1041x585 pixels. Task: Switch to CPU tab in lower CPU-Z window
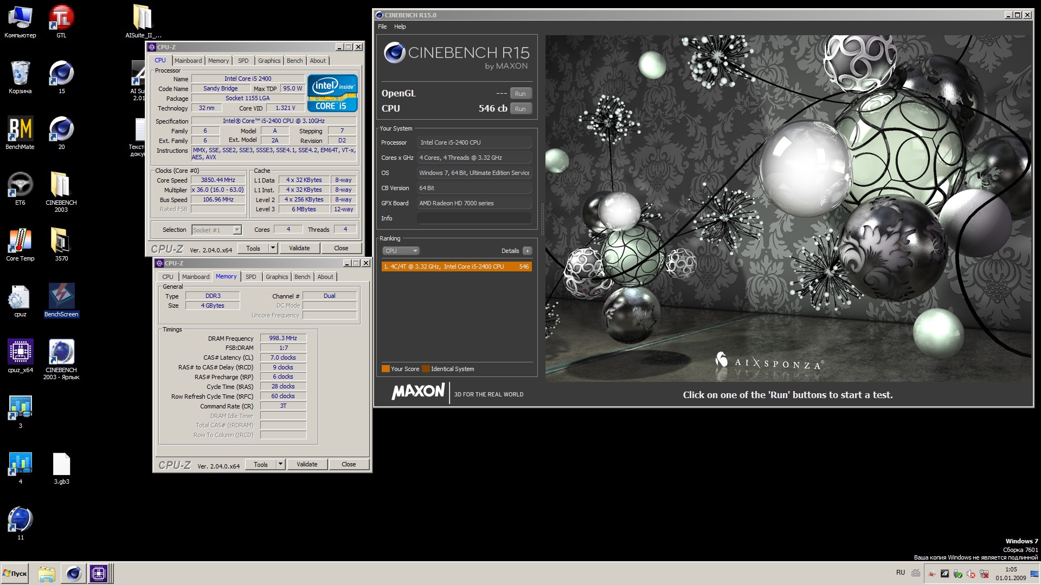click(168, 277)
